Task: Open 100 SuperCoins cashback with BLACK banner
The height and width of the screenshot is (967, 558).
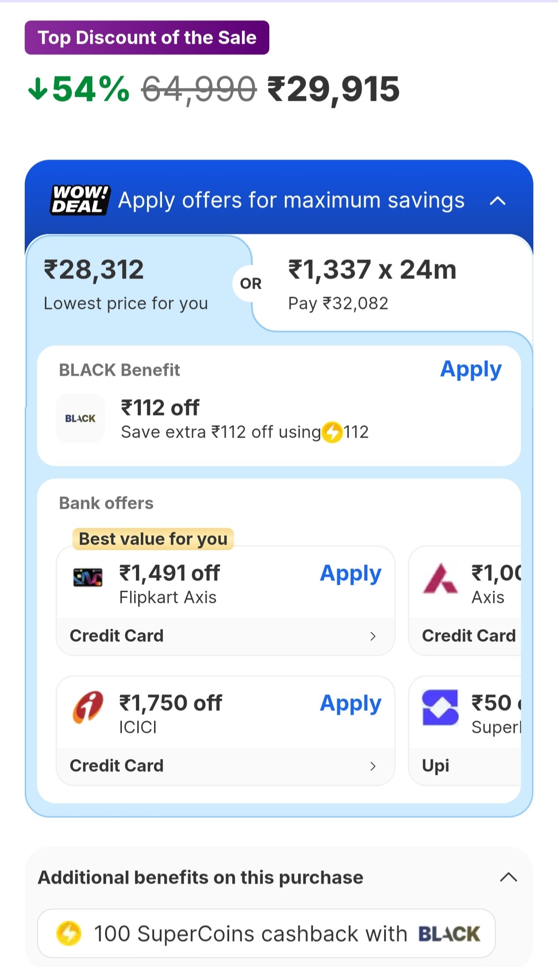Action: coord(266,933)
